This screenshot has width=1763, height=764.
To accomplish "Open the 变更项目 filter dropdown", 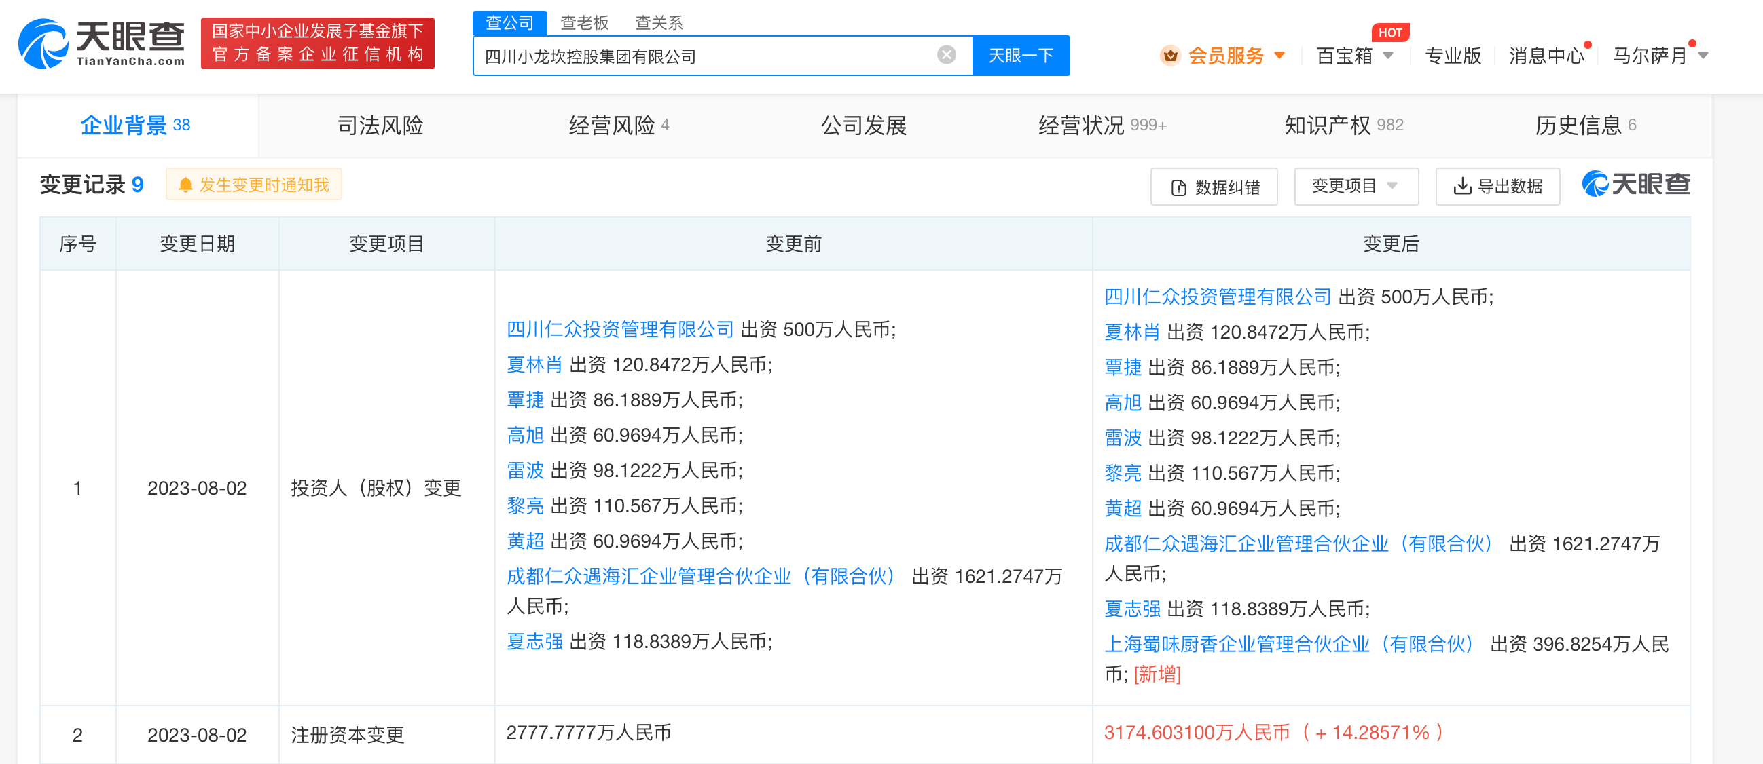I will [x=1355, y=186].
